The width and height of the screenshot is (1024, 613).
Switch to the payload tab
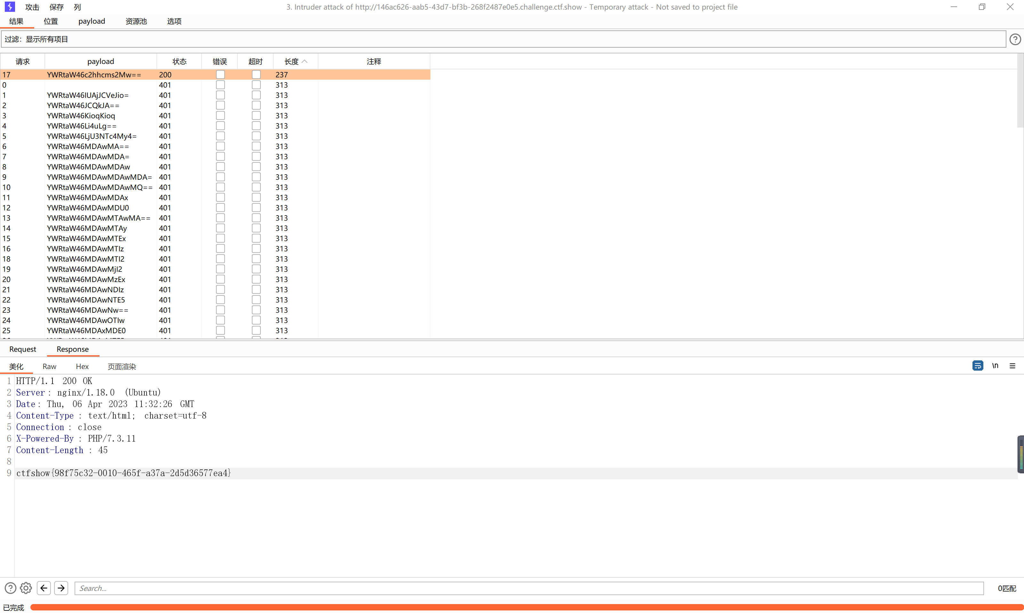coord(91,21)
